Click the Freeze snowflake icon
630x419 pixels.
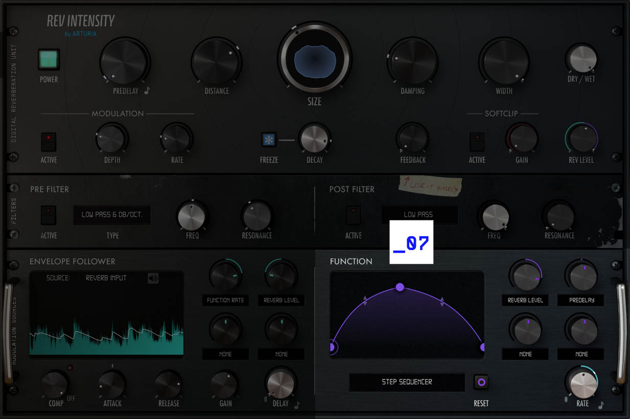pyautogui.click(x=269, y=139)
